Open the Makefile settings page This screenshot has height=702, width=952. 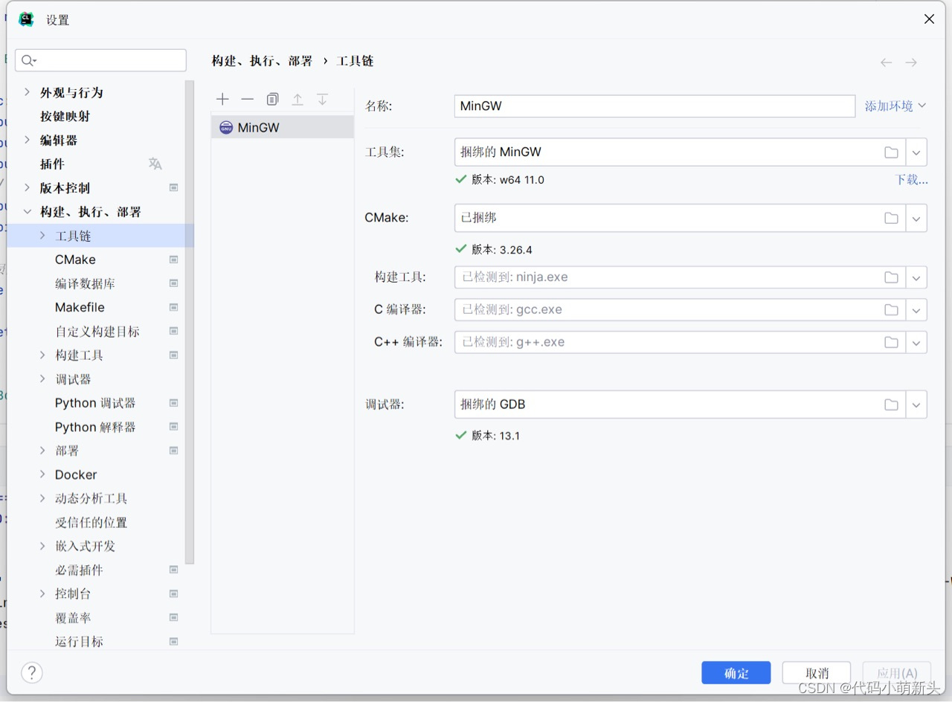point(80,307)
